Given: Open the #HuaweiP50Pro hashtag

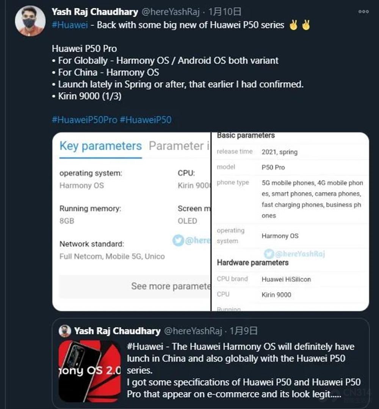Looking at the screenshot, I should click(x=85, y=120).
